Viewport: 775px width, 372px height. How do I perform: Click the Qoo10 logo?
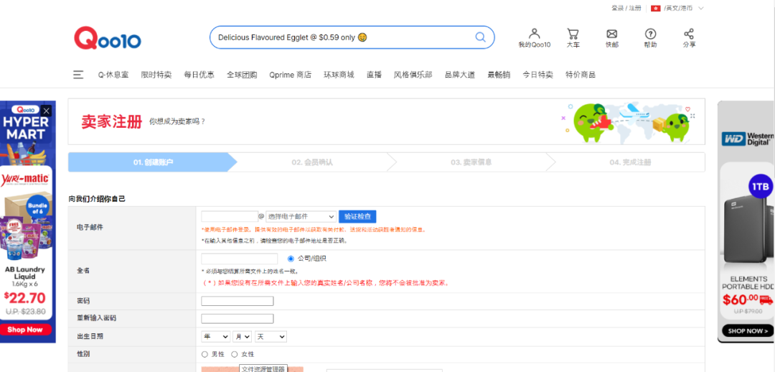[108, 38]
